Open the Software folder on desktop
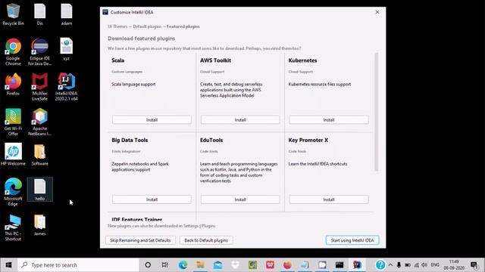Viewport: 485px width, 272px height. coord(39,154)
